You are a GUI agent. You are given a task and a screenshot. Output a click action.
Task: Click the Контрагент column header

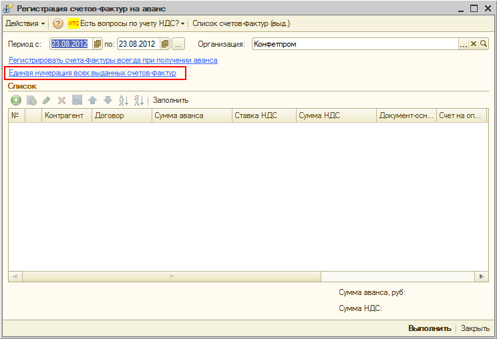(x=67, y=115)
